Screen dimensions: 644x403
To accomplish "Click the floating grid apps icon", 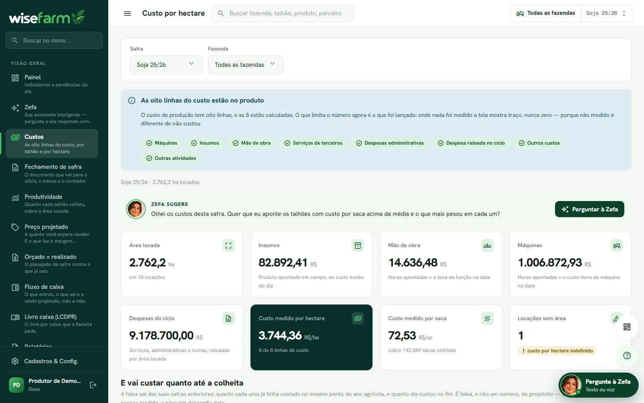I will pyautogui.click(x=627, y=327).
